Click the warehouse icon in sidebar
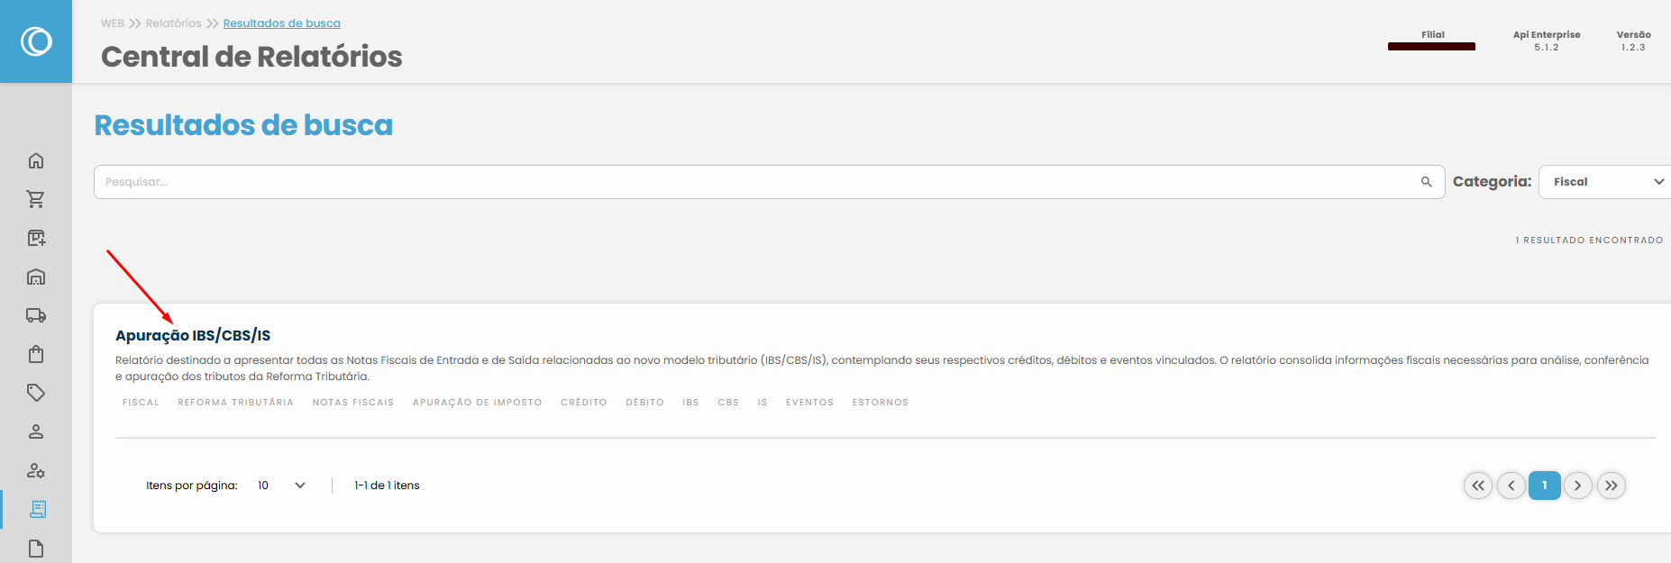Viewport: 1671px width, 563px height. tap(36, 277)
